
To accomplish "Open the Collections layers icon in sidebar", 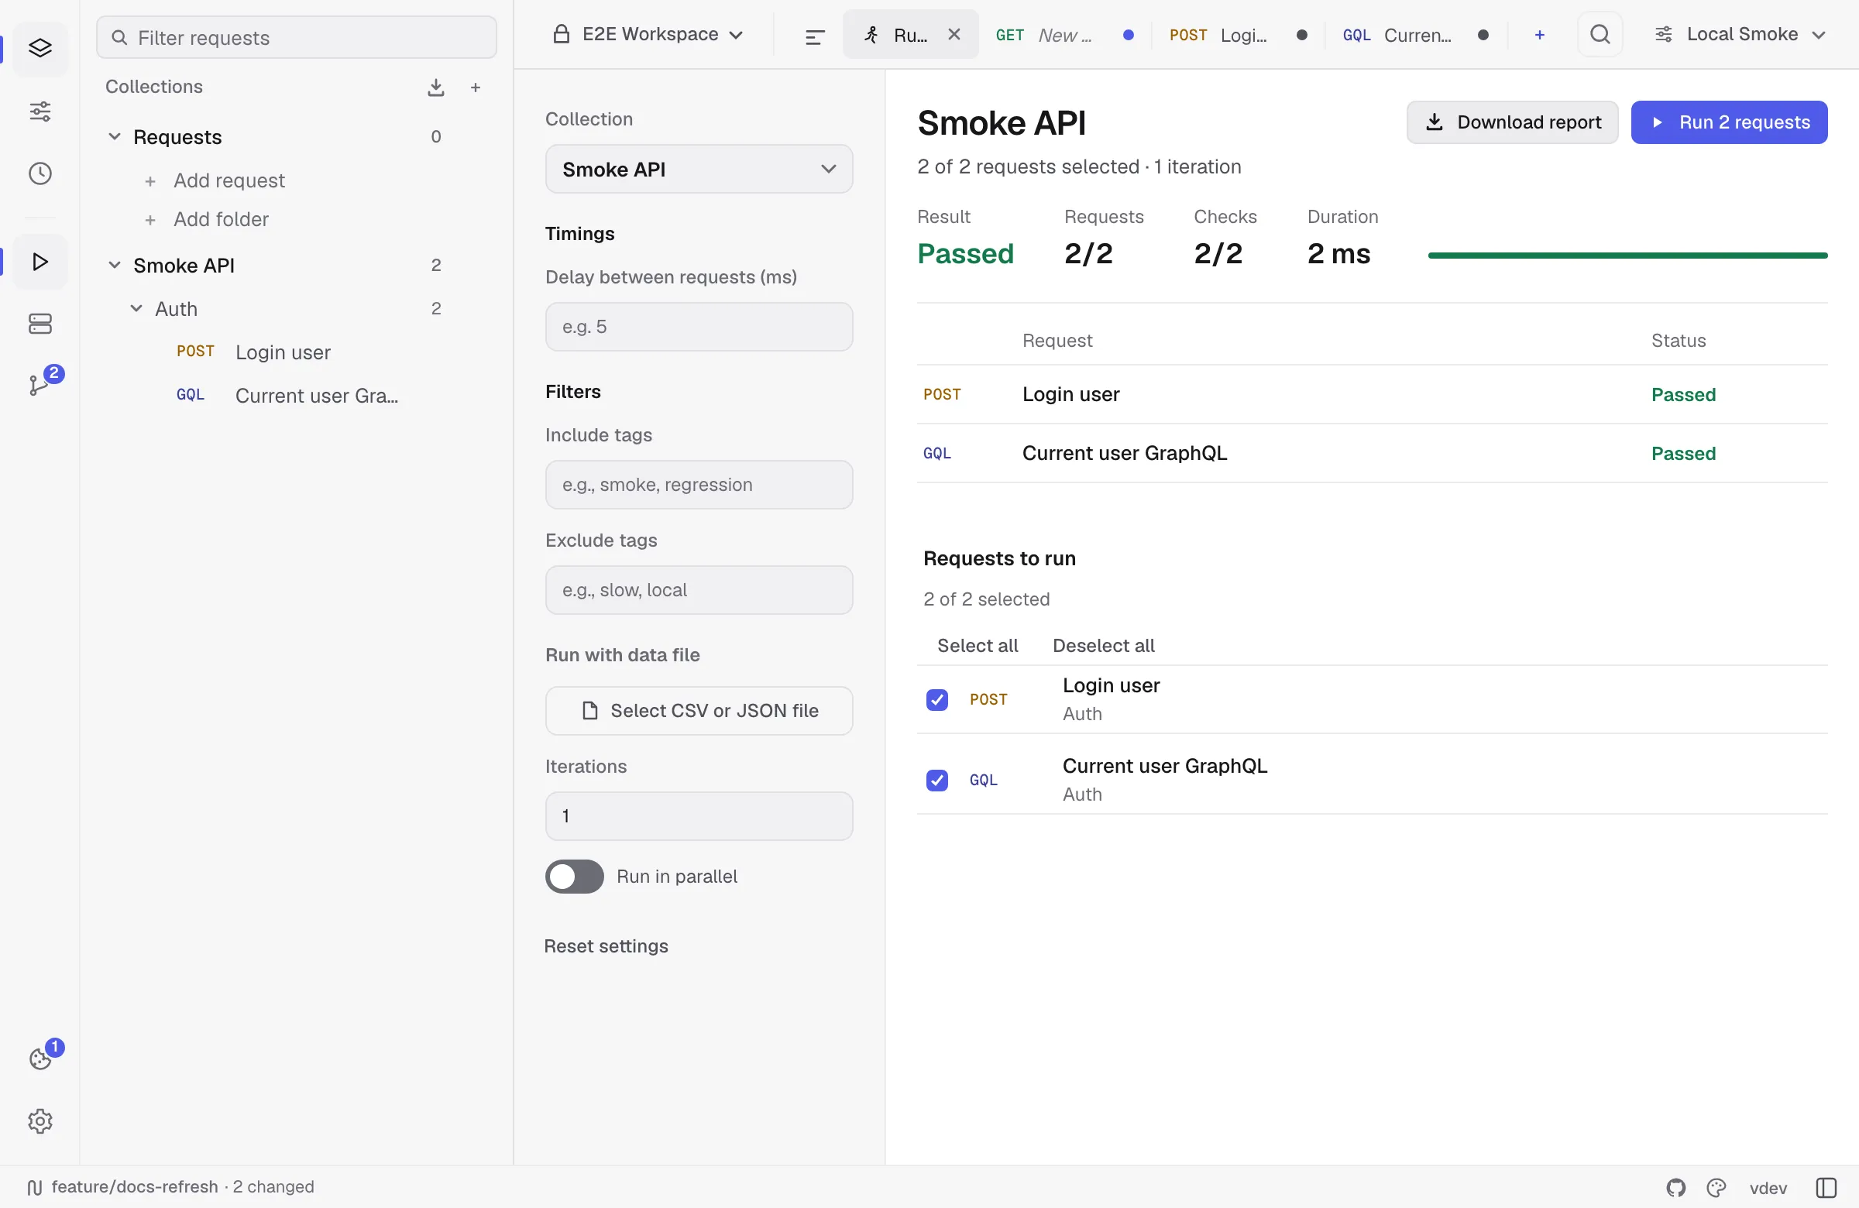I will point(40,49).
